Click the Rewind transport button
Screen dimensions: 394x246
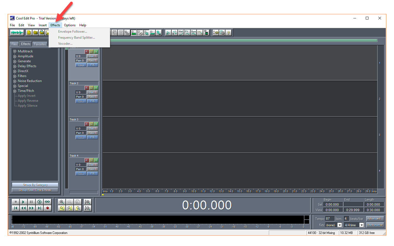[x=23, y=208]
